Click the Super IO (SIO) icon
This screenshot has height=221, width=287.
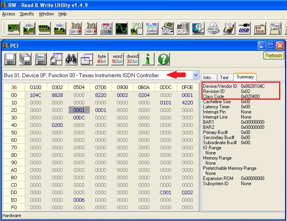point(106,28)
